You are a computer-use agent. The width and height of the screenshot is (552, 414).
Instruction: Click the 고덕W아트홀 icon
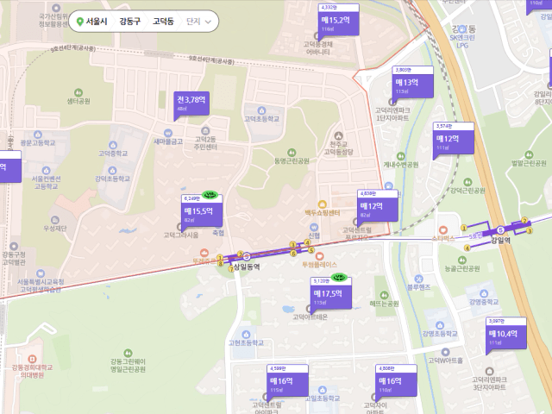[445, 352]
